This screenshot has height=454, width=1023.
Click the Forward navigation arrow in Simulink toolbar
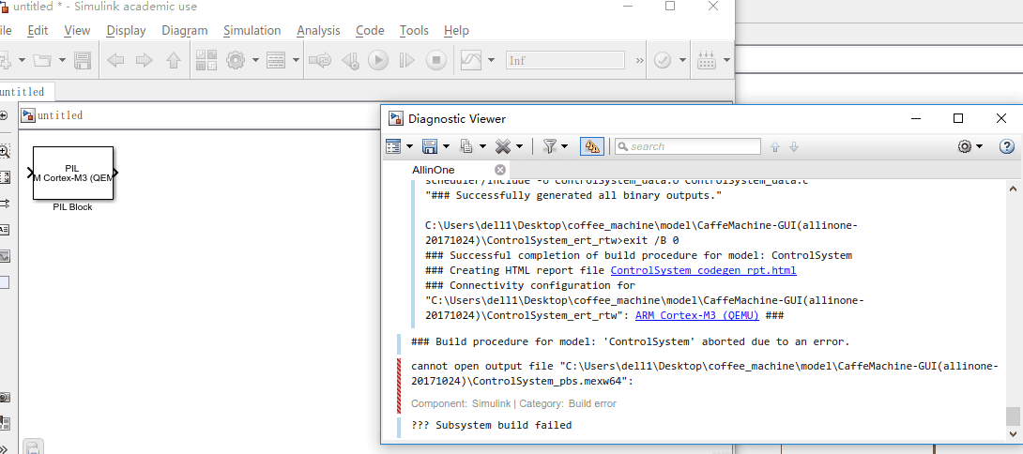pyautogui.click(x=145, y=61)
